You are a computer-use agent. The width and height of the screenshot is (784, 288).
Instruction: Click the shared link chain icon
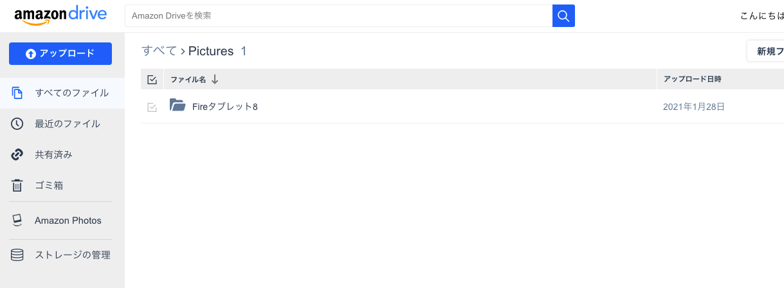pos(18,155)
